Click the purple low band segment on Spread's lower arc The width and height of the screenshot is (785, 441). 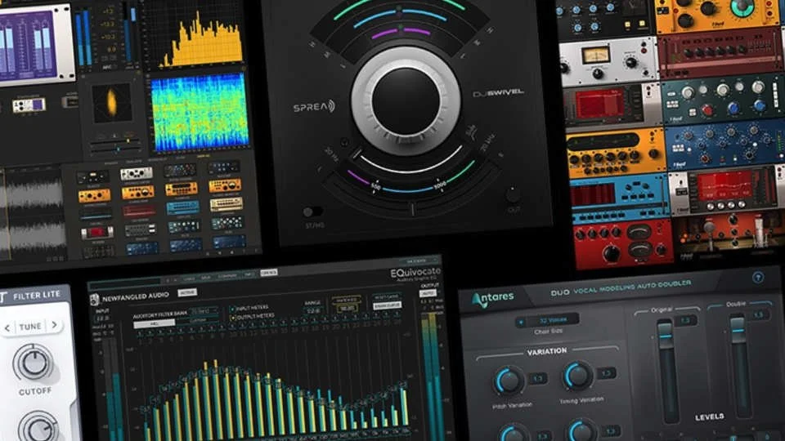[x=358, y=177]
